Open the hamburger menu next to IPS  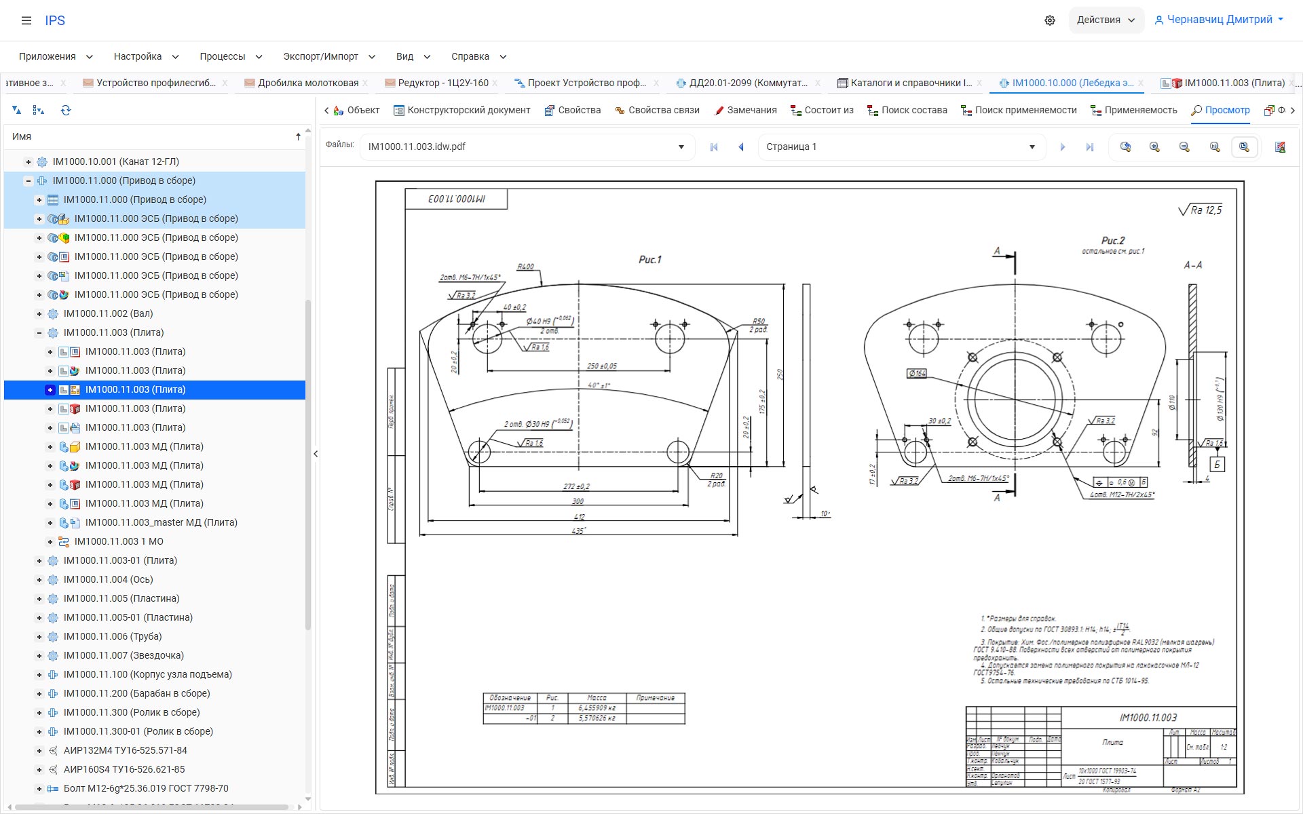pyautogui.click(x=26, y=20)
